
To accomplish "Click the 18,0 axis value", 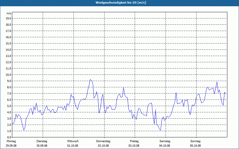I will pos(8,25).
